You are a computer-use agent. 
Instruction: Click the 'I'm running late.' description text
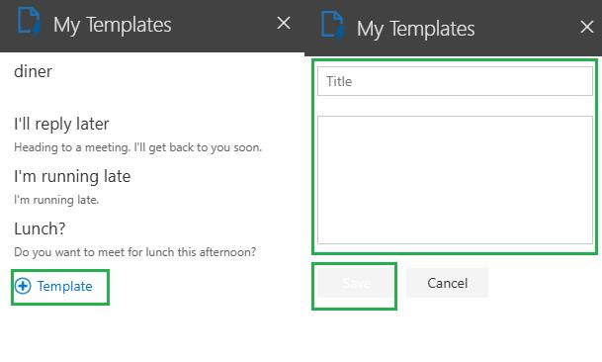[x=56, y=200]
